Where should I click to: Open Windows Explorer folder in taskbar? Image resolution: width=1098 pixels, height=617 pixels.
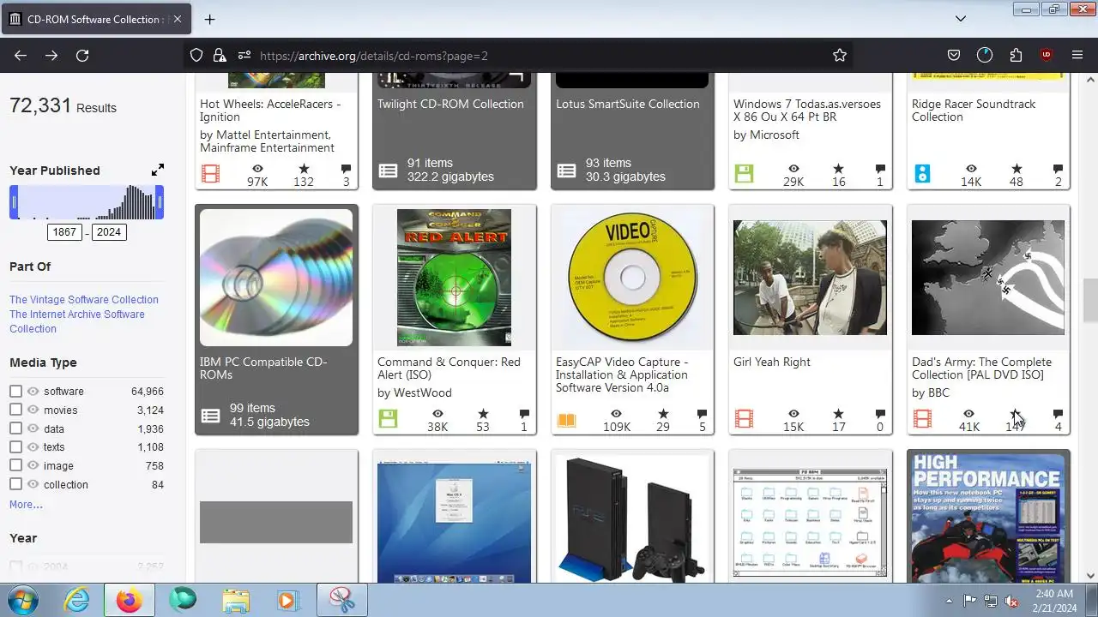tap(235, 600)
